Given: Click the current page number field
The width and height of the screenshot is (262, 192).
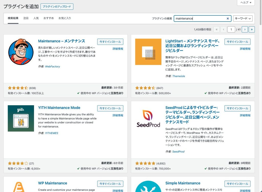Looking at the screenshot, I should pos(231,30).
